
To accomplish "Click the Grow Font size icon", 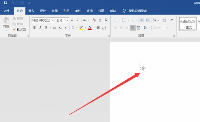I will click(72, 20).
